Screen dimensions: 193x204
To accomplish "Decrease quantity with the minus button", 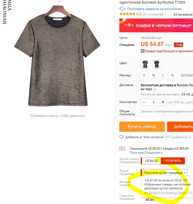I will point(144,102).
